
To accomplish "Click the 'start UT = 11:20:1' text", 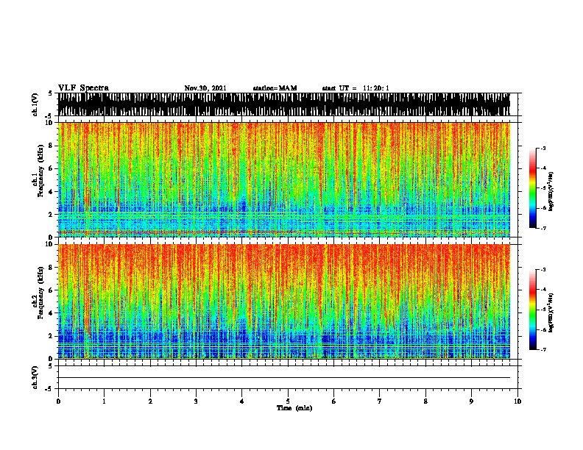I will [x=356, y=88].
